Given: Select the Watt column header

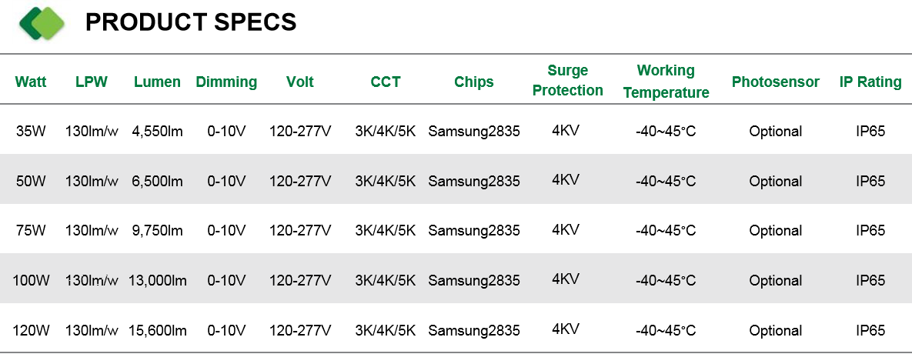Looking at the screenshot, I should [31, 82].
